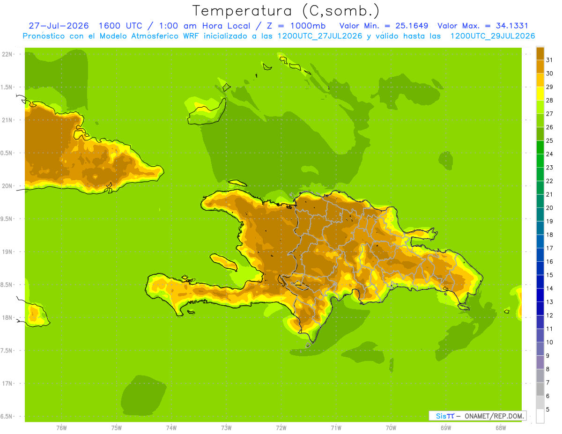This screenshot has width=562, height=434.
Task: Select the "1200UTC_27JUL2026" initialization time text
Action: 320,36
